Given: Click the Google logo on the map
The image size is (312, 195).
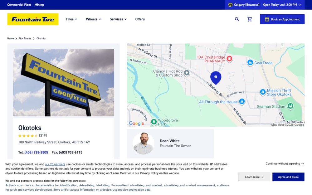Looking at the screenshot, I should coord(136,123).
